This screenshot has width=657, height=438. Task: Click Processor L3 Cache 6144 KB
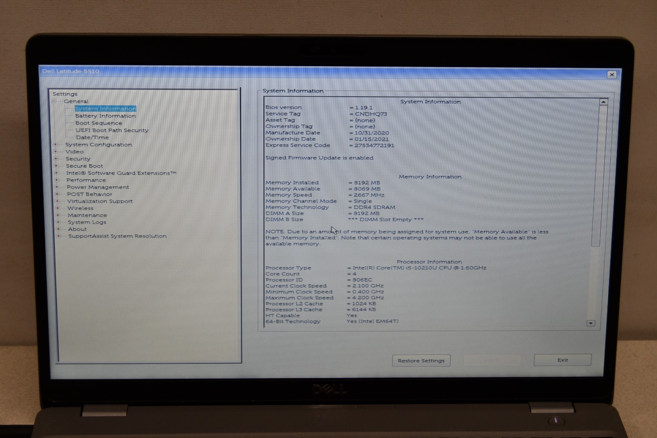click(364, 309)
